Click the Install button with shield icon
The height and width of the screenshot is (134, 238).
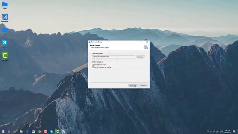point(133,86)
